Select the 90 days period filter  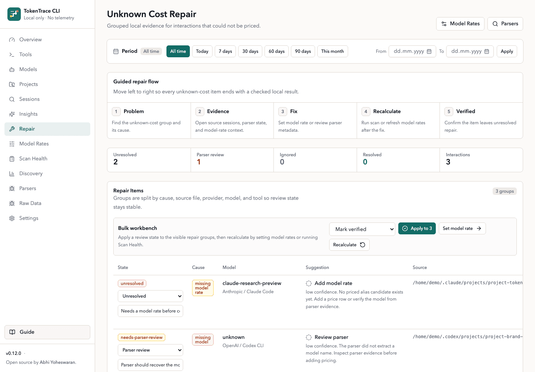click(x=303, y=51)
